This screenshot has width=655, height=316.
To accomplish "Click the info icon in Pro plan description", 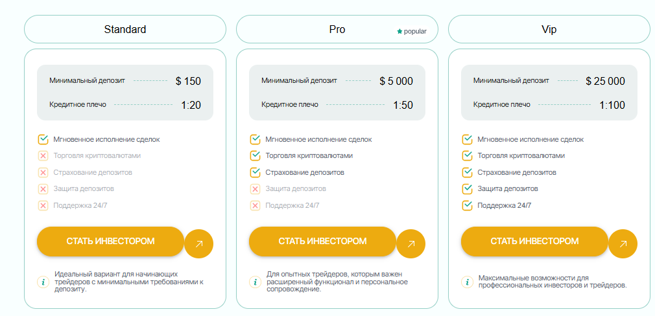I will tap(256, 282).
